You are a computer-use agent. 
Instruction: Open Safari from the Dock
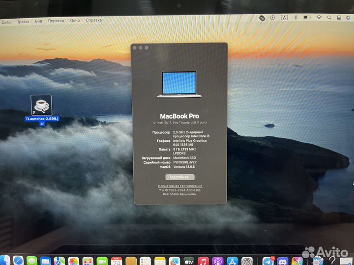point(18,261)
